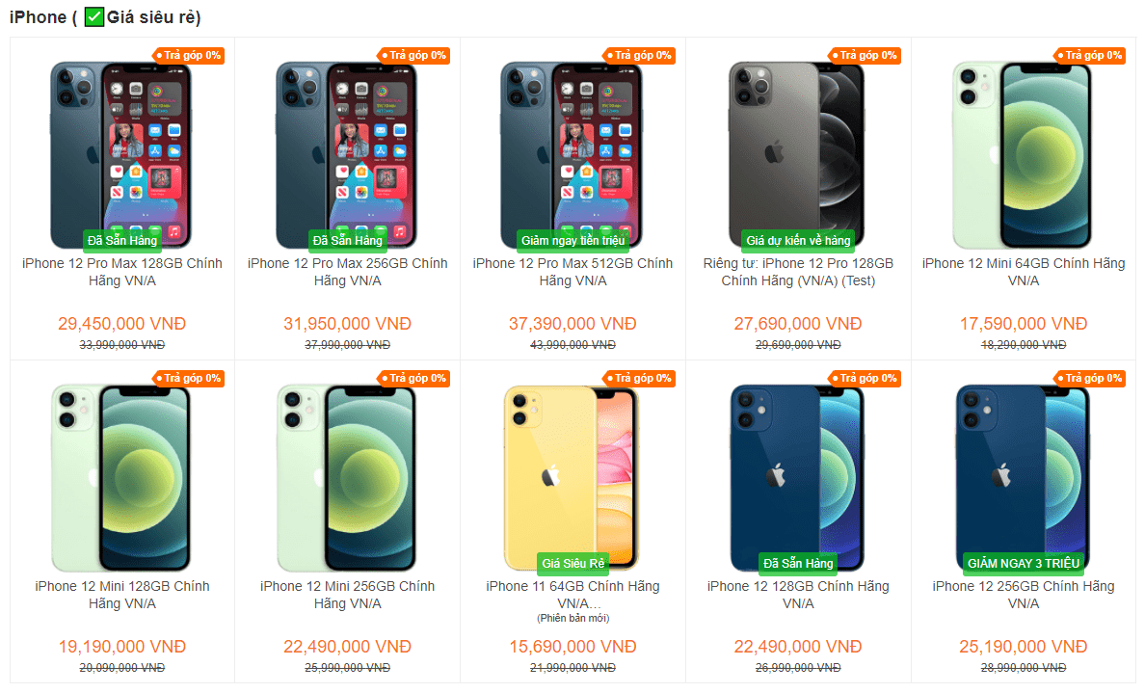Image resolution: width=1145 pixels, height=693 pixels.
Task: Select the yellow iPhone 11 64GB image
Action: (572, 478)
